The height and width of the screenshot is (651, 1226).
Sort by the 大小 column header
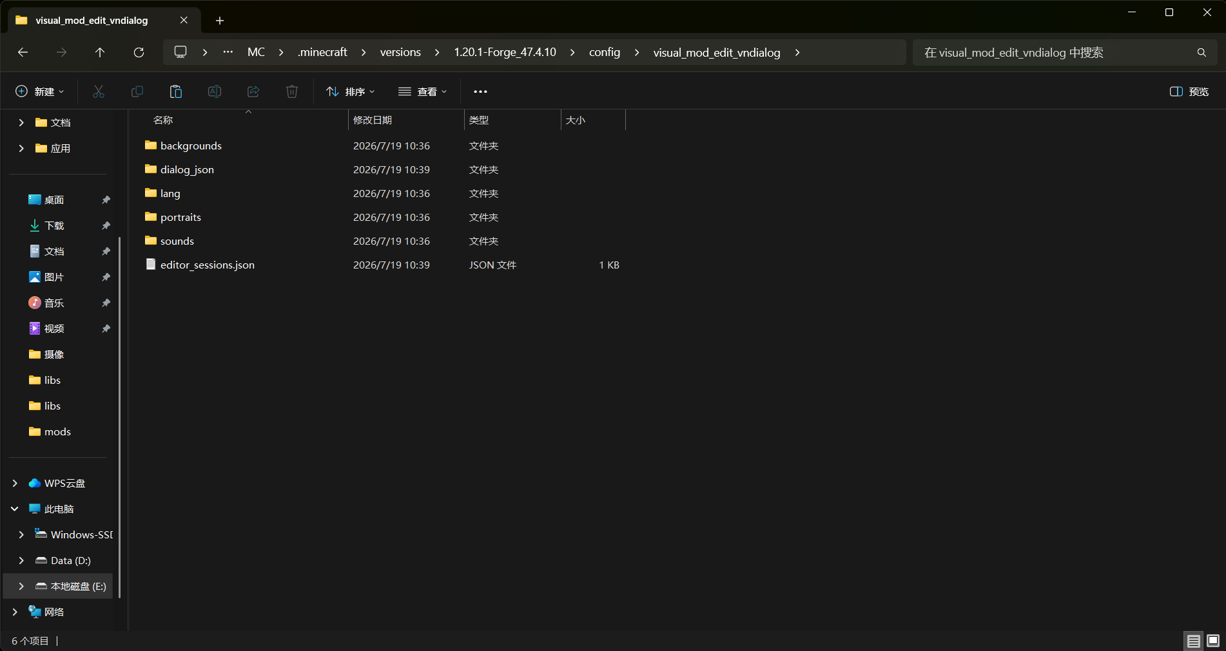(x=593, y=120)
